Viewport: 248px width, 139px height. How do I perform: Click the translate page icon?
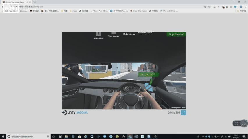(205, 7)
